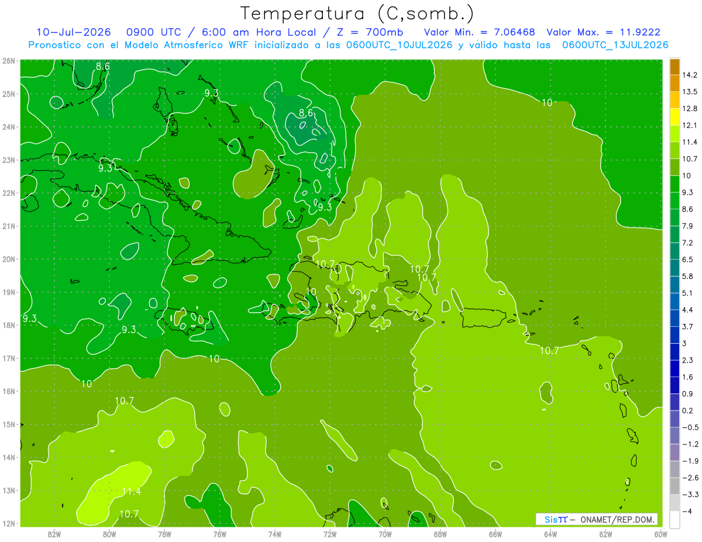
Task: Click the "6.5" colorbar label
Action: tap(689, 259)
